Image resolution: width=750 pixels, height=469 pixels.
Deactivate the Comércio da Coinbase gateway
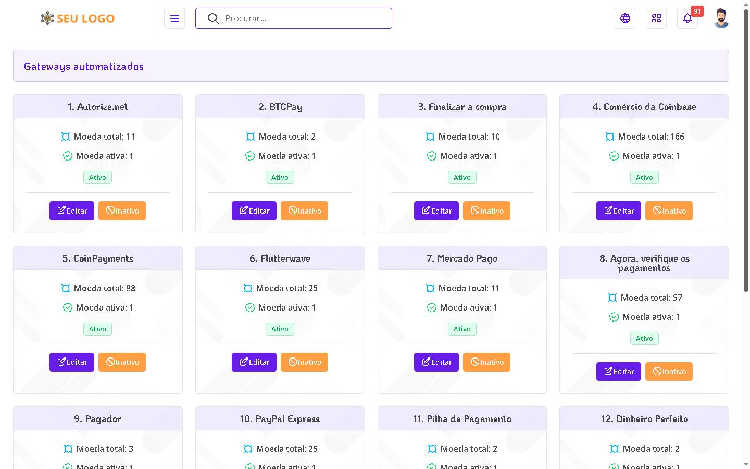pos(669,211)
